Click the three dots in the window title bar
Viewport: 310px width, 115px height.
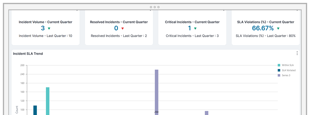(x=155, y=7)
